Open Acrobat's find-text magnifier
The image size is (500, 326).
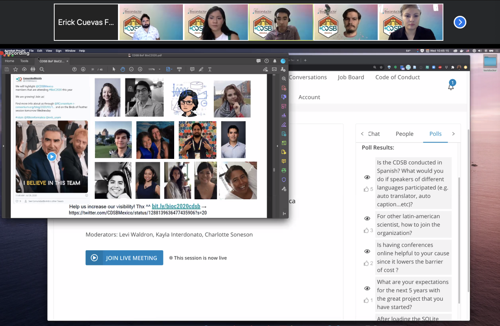click(x=42, y=69)
